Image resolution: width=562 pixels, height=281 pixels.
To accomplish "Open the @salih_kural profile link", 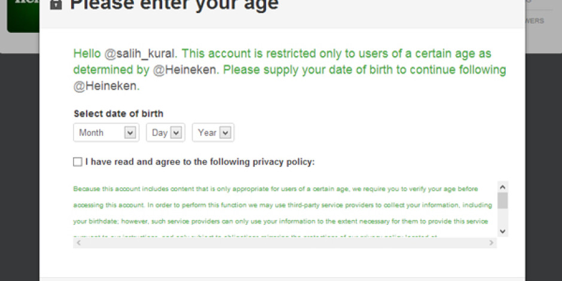I will point(140,54).
